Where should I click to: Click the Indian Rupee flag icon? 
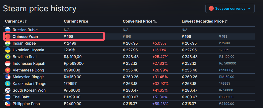[7, 43]
